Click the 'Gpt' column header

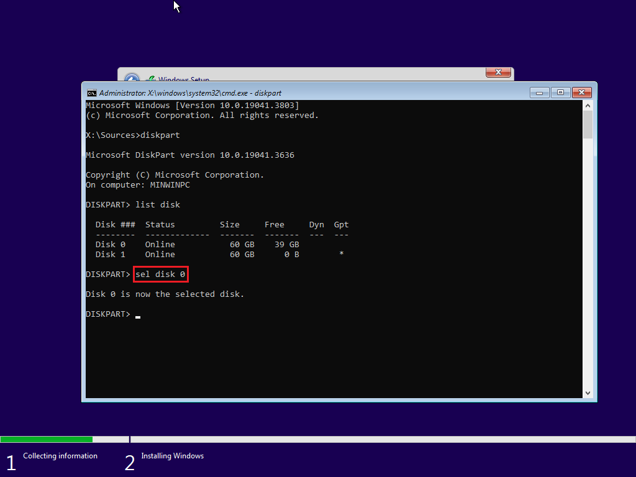[x=341, y=225]
